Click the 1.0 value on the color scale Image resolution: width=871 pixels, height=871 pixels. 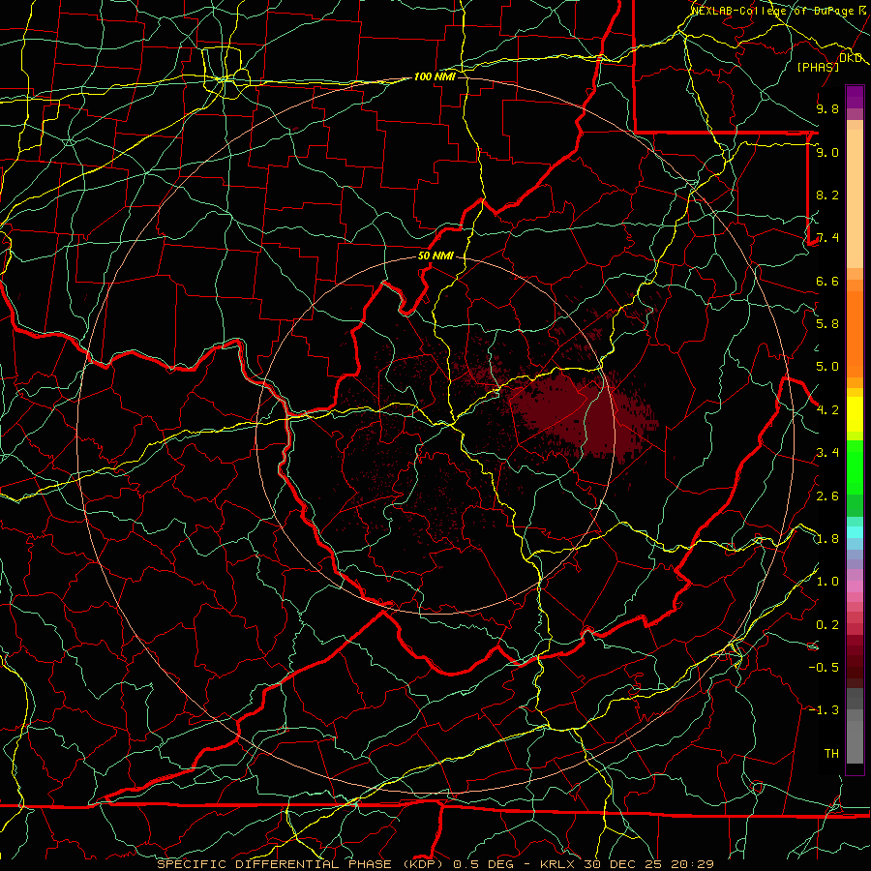tap(827, 582)
